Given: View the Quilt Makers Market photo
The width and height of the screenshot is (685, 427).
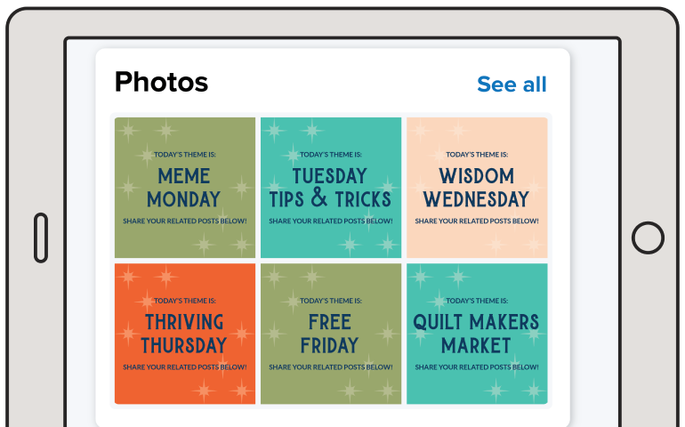Looking at the screenshot, I should pos(476,334).
